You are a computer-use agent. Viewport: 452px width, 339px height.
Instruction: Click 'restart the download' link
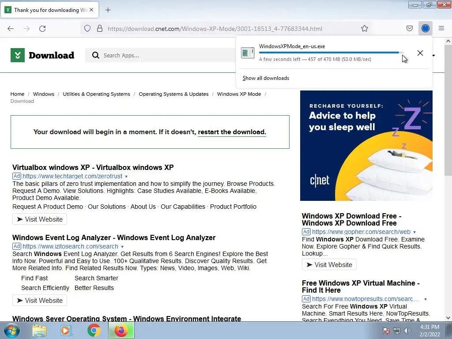tap(232, 132)
